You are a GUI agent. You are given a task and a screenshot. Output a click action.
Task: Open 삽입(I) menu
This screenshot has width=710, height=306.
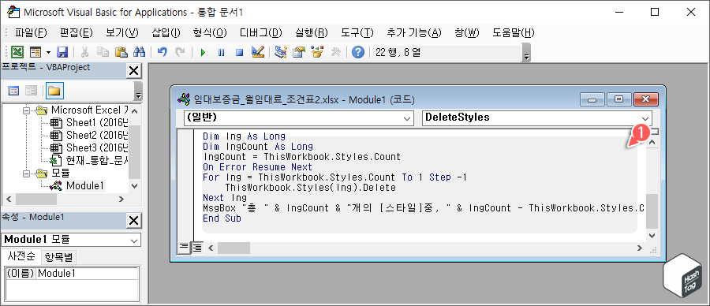[166, 32]
